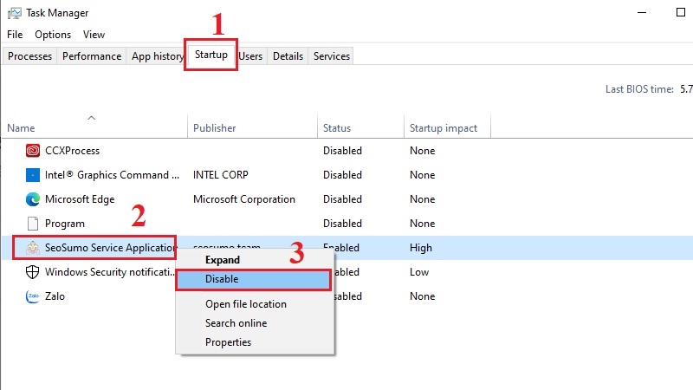
Task: Select the Microsoft Edge row name
Action: (80, 199)
